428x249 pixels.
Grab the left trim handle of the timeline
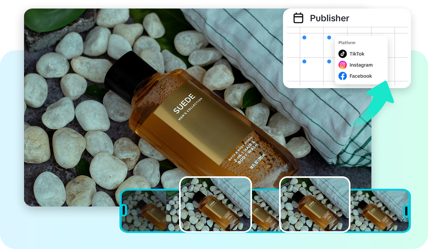tap(124, 210)
